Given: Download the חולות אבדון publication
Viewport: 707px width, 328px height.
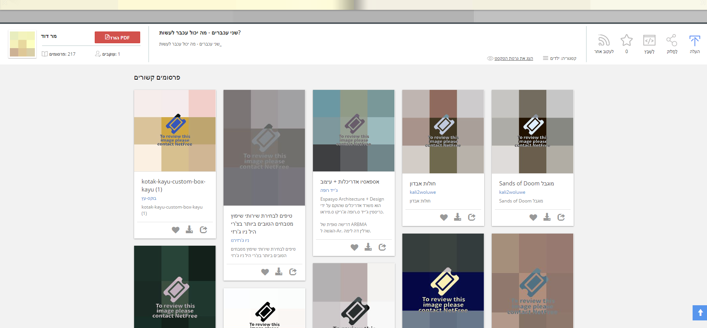Looking at the screenshot, I should click(458, 217).
